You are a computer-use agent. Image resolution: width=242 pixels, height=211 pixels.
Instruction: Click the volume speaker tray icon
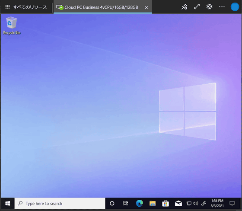pyautogui.click(x=196, y=203)
